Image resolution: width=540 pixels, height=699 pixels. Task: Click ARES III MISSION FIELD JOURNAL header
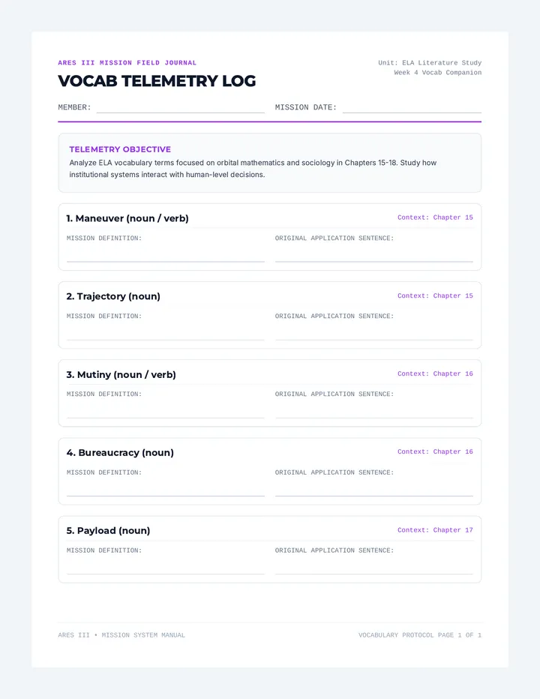pyautogui.click(x=127, y=63)
